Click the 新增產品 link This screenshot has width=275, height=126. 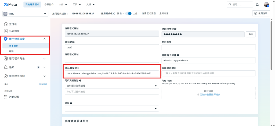coord(43,85)
